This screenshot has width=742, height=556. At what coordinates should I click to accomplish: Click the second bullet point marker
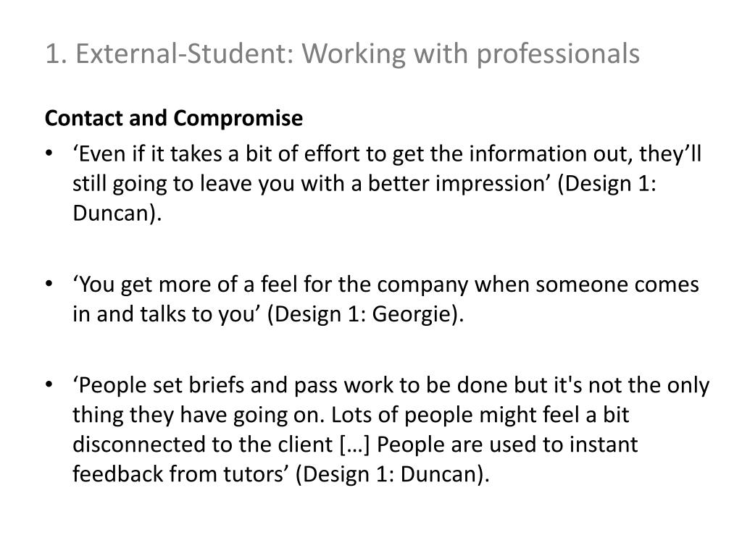[49, 284]
